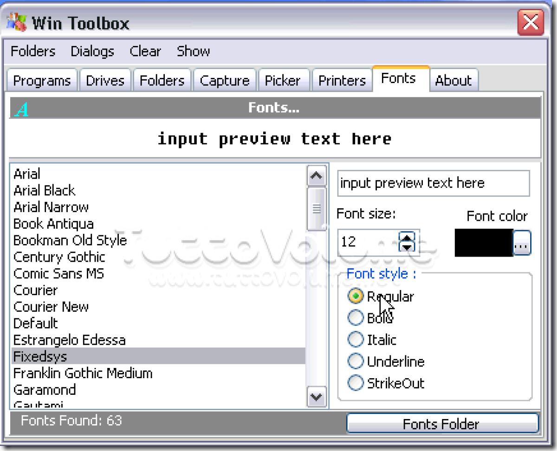Select Arial in the font list

coord(158,174)
